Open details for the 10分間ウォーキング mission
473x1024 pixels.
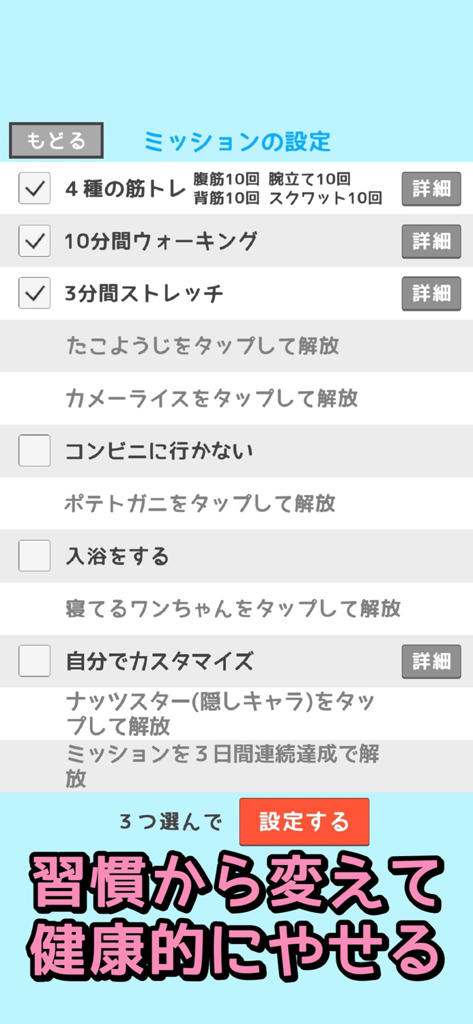click(x=431, y=241)
